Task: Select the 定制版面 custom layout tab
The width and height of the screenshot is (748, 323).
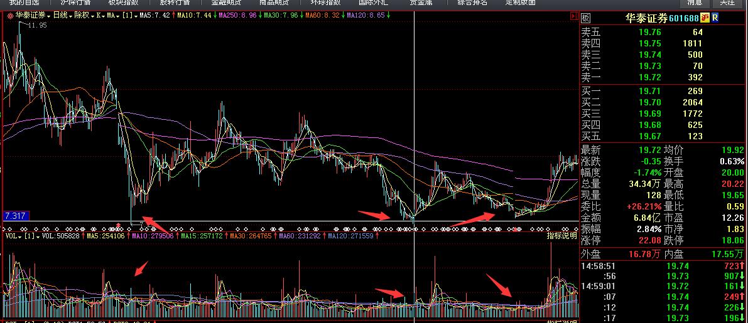Action: [521, 3]
